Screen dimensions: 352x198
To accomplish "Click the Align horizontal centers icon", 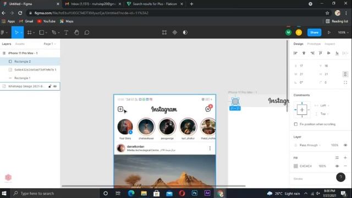I will pyautogui.click(x=304, y=53).
